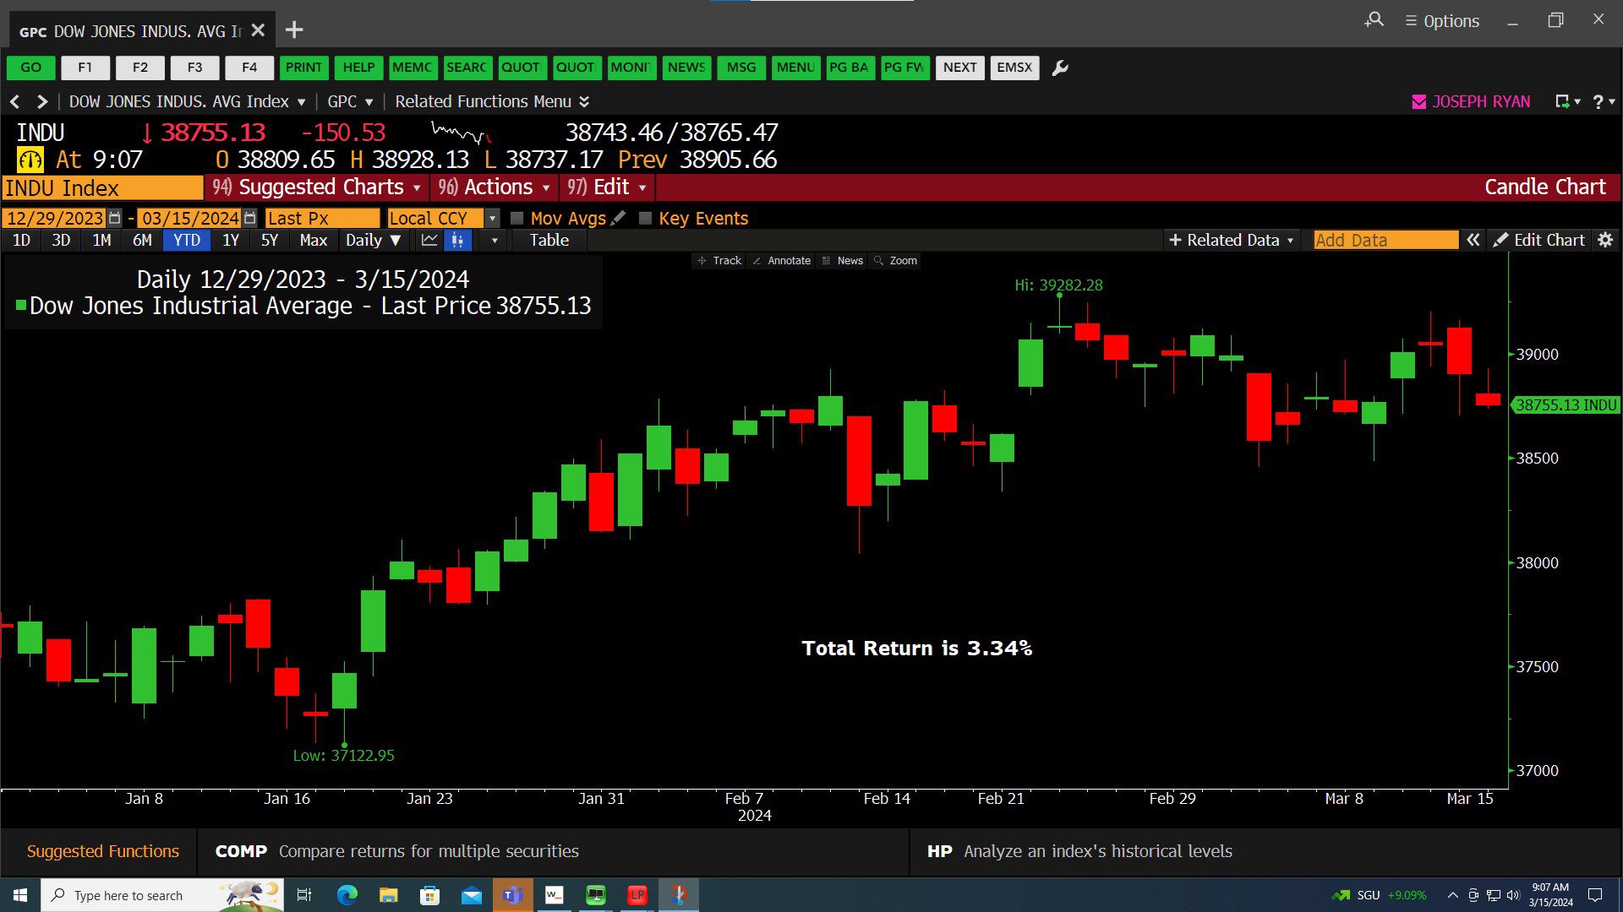
Task: Open the chart News tool
Action: [x=843, y=261]
